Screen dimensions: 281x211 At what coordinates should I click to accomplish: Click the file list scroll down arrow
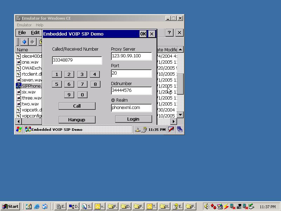click(x=180, y=115)
